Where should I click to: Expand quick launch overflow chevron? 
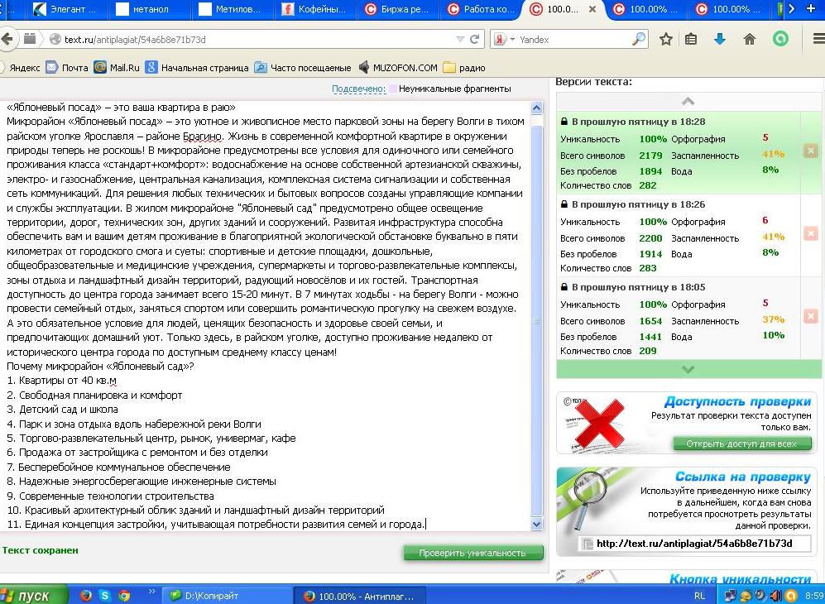coord(151,592)
